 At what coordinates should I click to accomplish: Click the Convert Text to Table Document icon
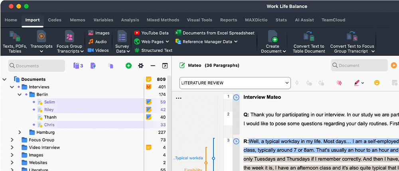(x=309, y=36)
